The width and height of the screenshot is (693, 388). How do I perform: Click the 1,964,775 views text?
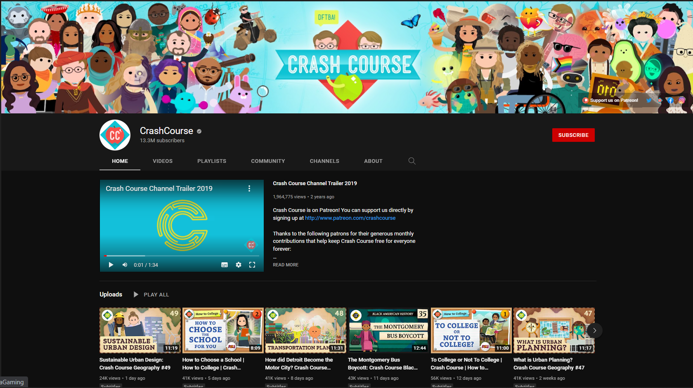(x=289, y=197)
